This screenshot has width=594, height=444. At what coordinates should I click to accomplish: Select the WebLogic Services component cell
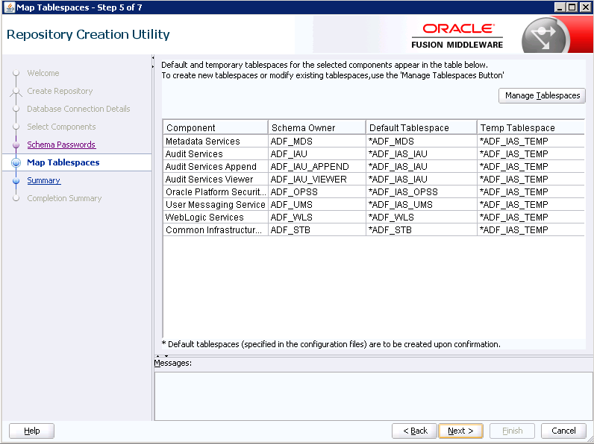click(x=216, y=217)
